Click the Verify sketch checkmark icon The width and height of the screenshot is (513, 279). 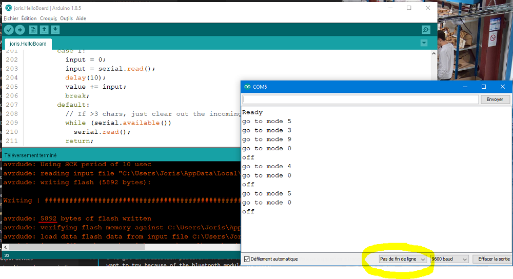pyautogui.click(x=9, y=30)
